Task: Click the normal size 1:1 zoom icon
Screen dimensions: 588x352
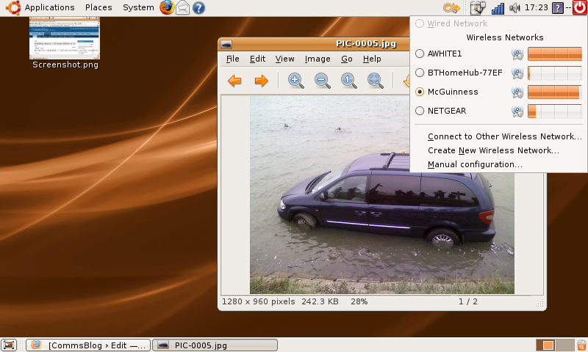Action: click(x=348, y=81)
